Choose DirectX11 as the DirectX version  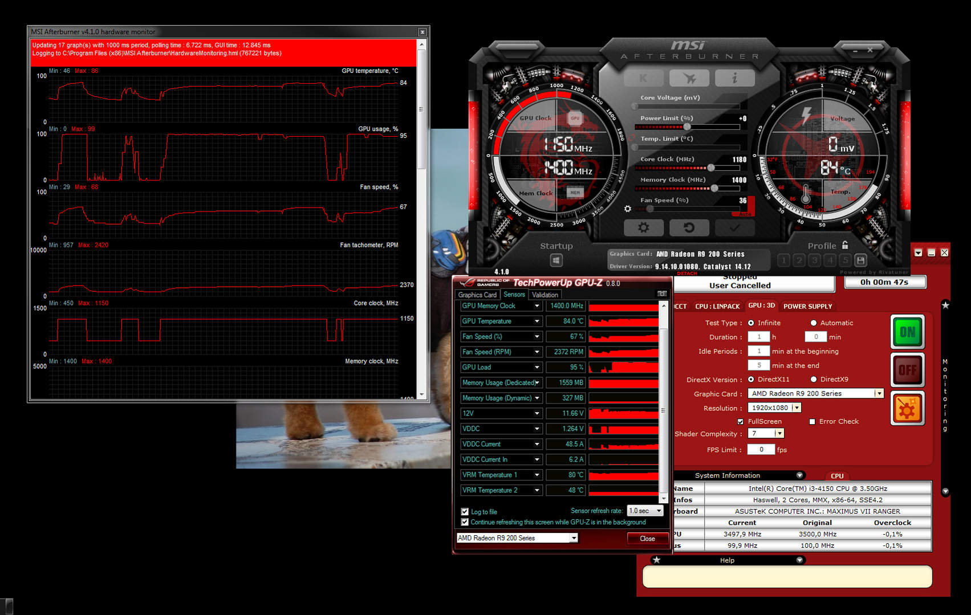[751, 380]
